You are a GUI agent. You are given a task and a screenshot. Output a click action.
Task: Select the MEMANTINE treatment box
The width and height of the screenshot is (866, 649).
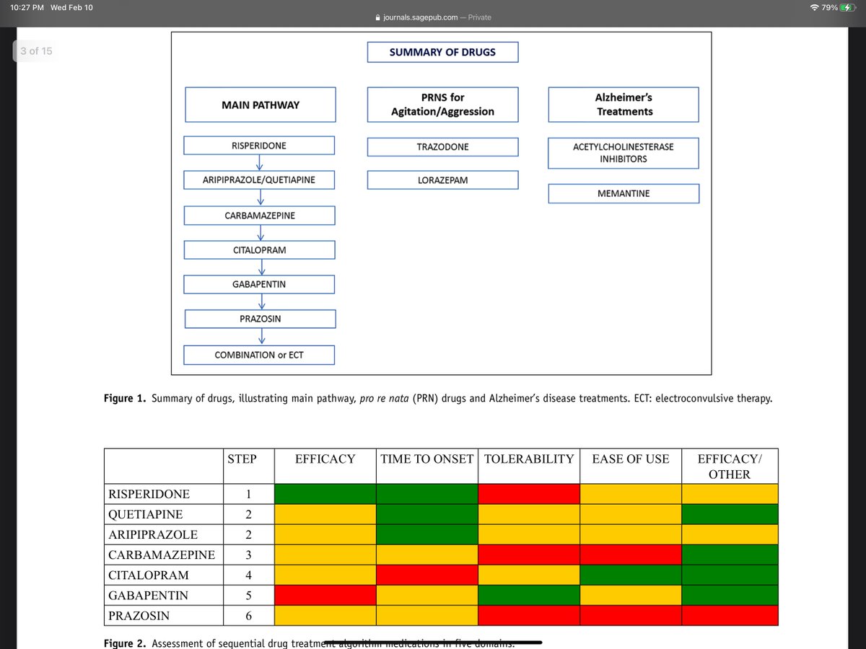pyautogui.click(x=624, y=193)
